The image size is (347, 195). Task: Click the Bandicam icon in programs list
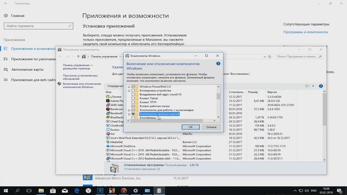point(108,109)
